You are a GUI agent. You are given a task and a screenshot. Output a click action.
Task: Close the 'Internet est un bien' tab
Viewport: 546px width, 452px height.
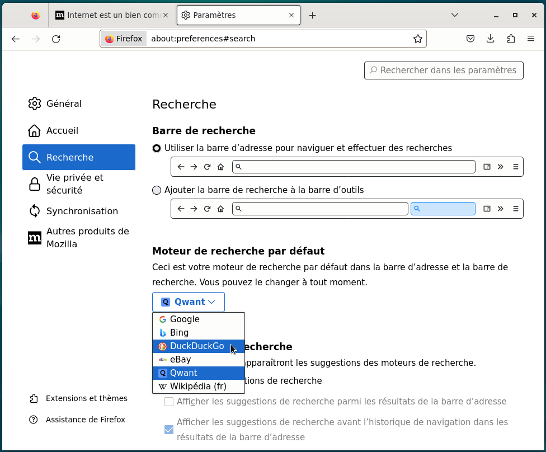(x=166, y=15)
